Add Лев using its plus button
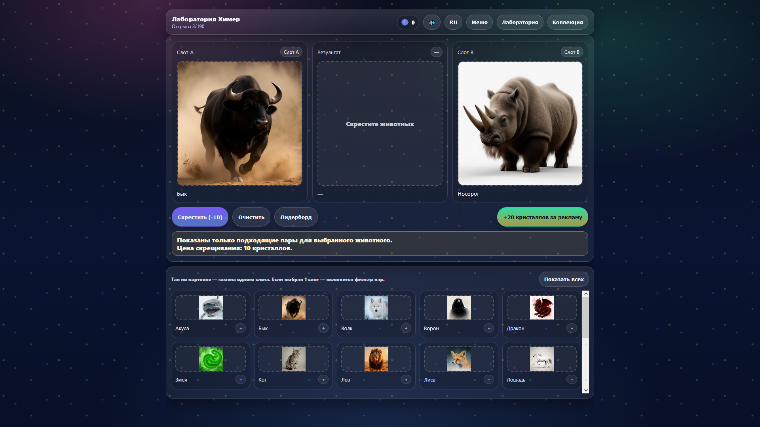This screenshot has height=427, width=760. click(x=406, y=380)
